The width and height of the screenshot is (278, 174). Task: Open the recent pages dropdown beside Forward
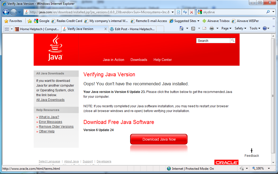click(20, 12)
